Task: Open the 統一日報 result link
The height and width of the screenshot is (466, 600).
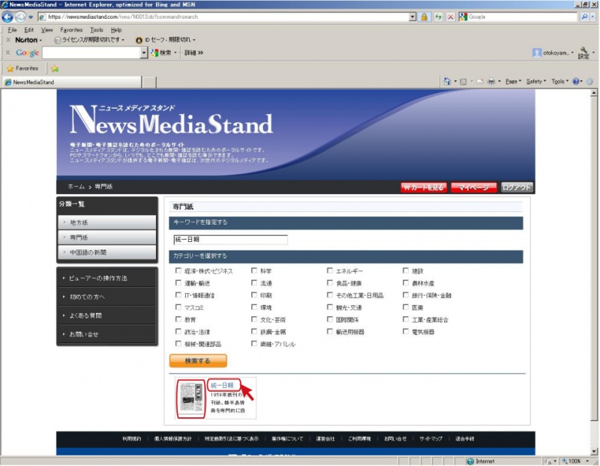Action: [222, 385]
